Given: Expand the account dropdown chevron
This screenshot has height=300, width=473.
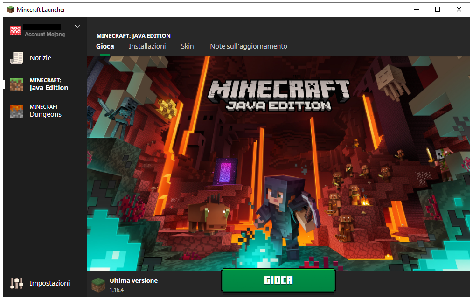Looking at the screenshot, I should [x=77, y=26].
